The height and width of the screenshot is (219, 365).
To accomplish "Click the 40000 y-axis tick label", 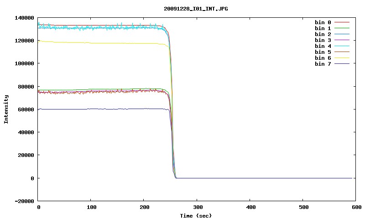I will (26, 132).
